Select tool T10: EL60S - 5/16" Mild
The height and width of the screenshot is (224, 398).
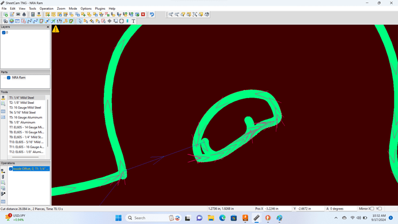click(x=27, y=142)
